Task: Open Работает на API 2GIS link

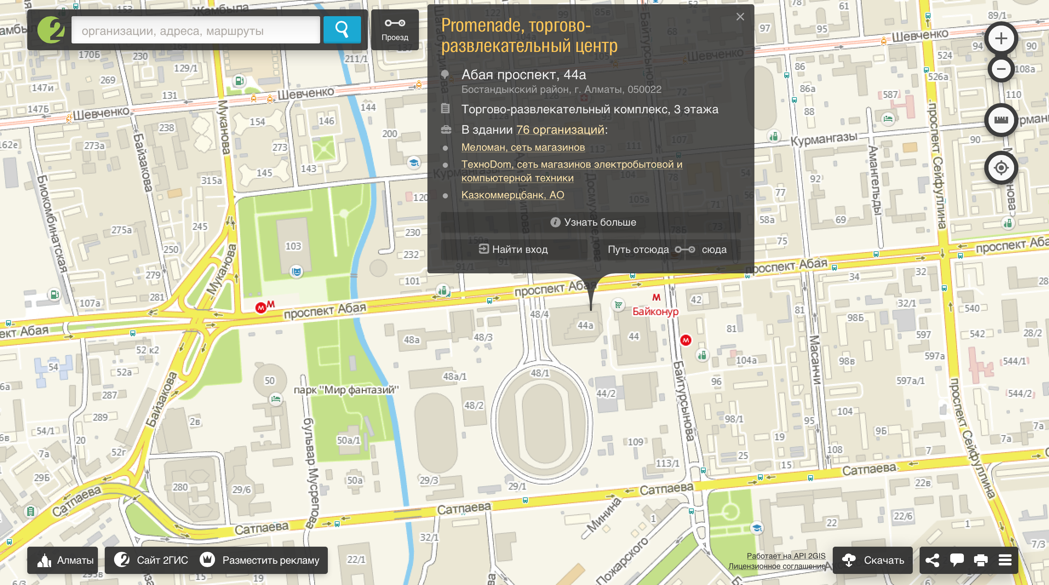Action: tap(786, 556)
